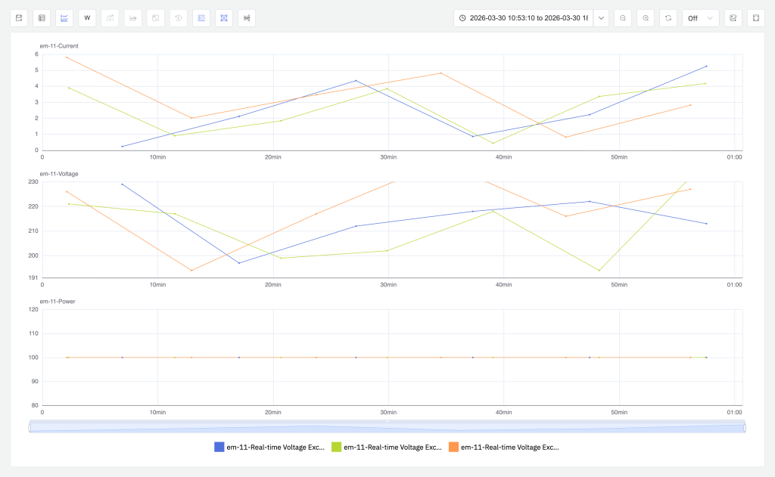
Task: Click the right handle of the time range slider
Action: click(x=745, y=427)
